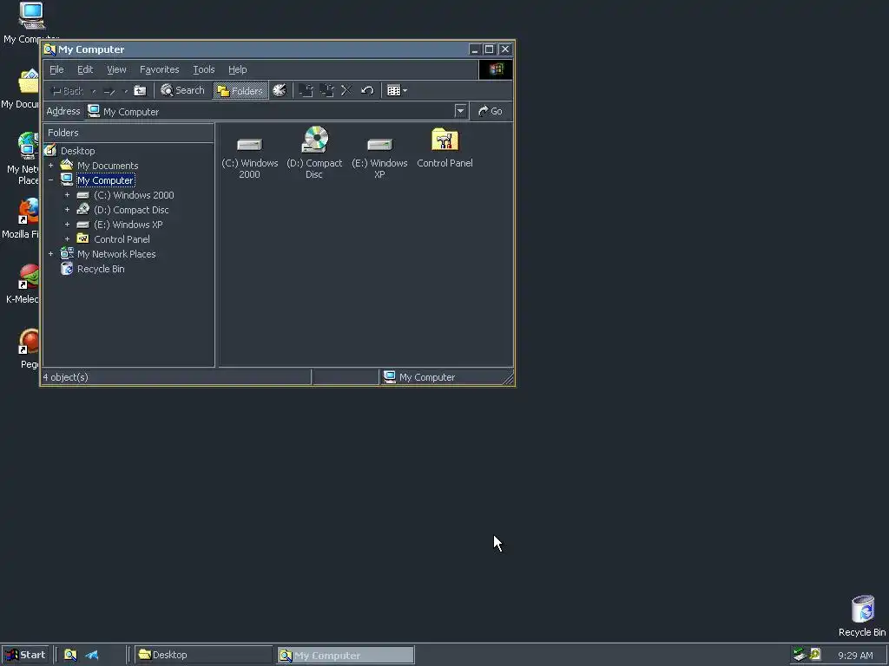Click the Delete X toolbar icon

[346, 90]
